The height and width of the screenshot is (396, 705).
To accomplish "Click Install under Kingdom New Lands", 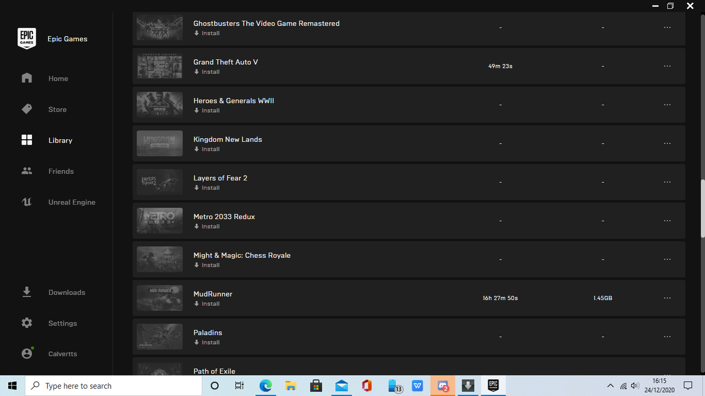I will [x=207, y=149].
